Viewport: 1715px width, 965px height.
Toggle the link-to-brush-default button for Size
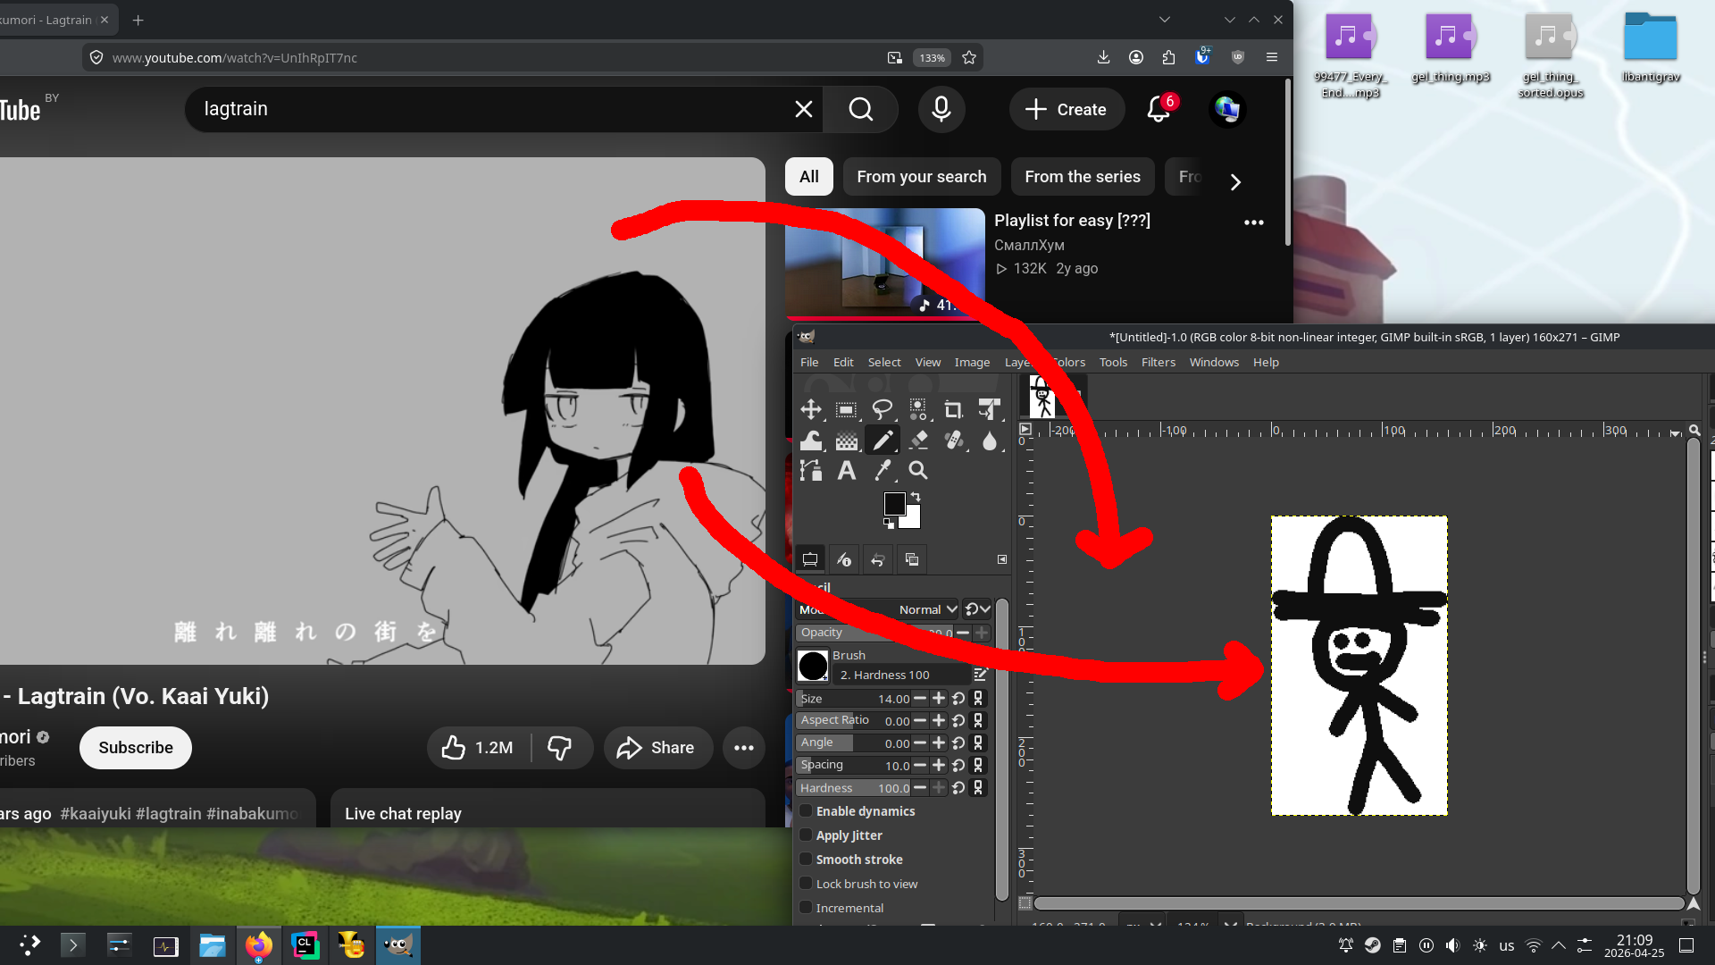[978, 699]
